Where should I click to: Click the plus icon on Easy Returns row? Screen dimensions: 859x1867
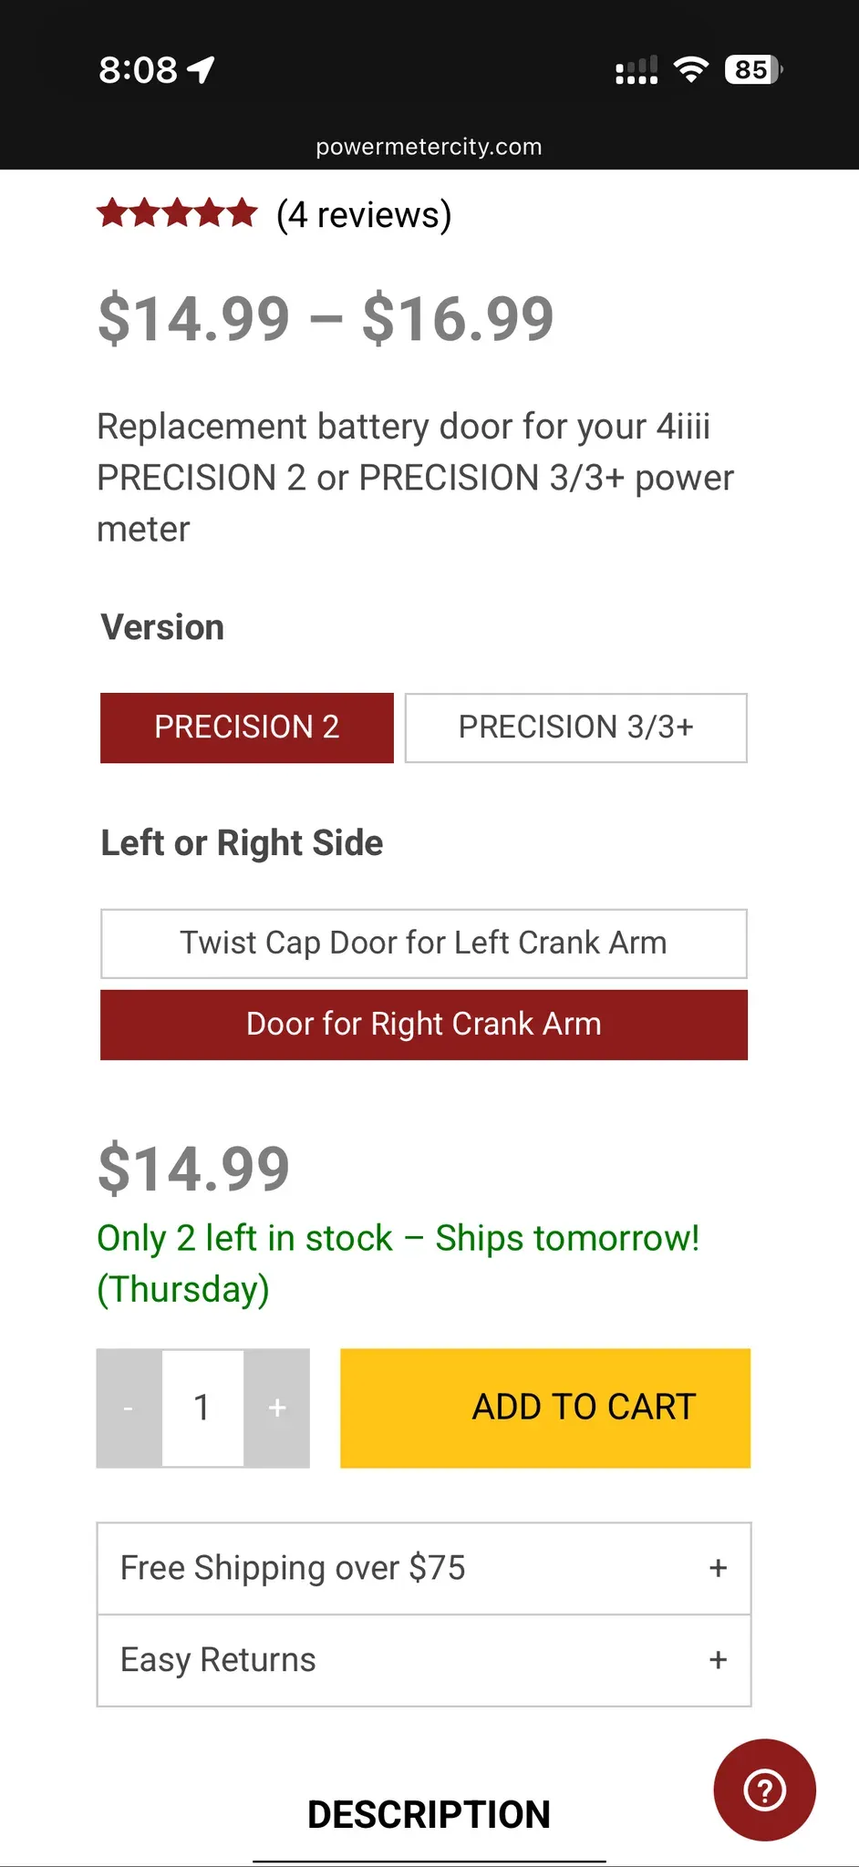tap(718, 1660)
